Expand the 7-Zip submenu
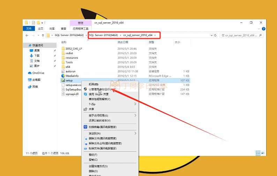277x176 pixels. point(110,104)
